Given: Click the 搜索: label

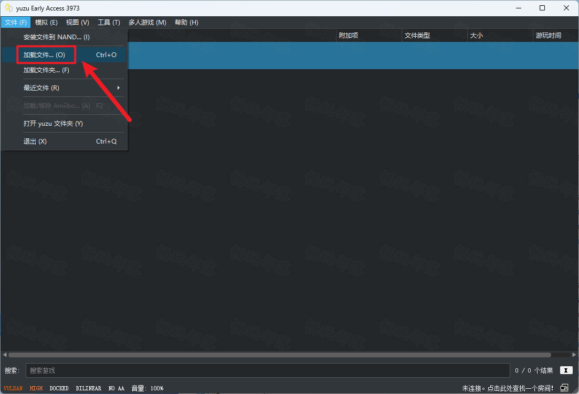Looking at the screenshot, I should point(12,370).
